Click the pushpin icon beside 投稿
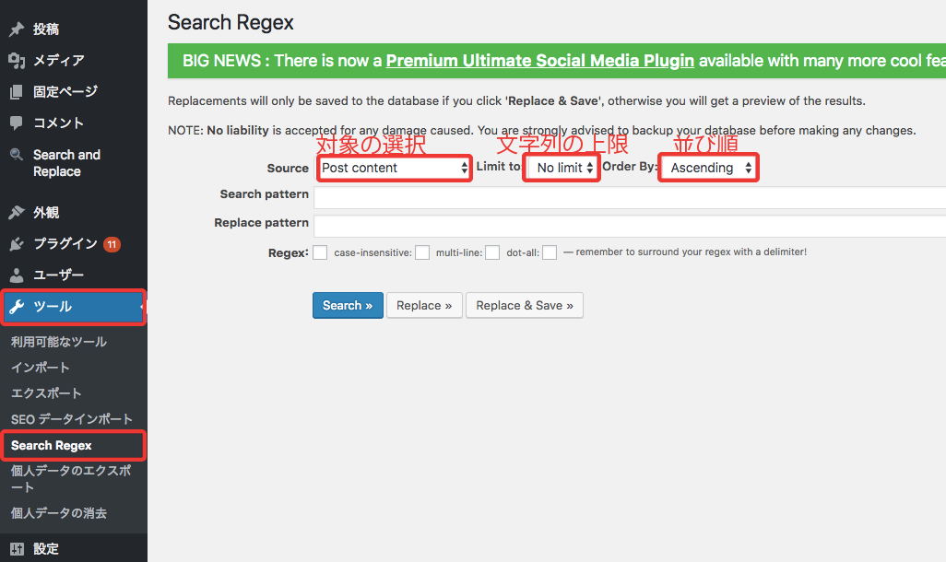Viewport: 946px width, 562px height. coord(17,29)
